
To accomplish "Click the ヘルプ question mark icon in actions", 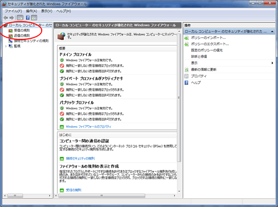I will tap(186, 83).
